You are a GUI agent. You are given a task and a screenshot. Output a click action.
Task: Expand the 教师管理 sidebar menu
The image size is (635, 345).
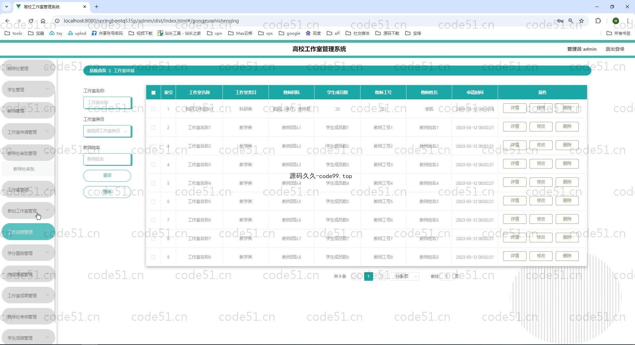28,111
